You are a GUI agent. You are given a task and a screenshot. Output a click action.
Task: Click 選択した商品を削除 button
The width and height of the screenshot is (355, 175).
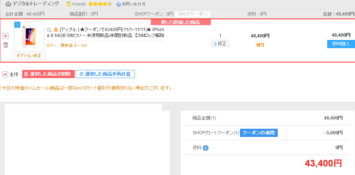48,74
